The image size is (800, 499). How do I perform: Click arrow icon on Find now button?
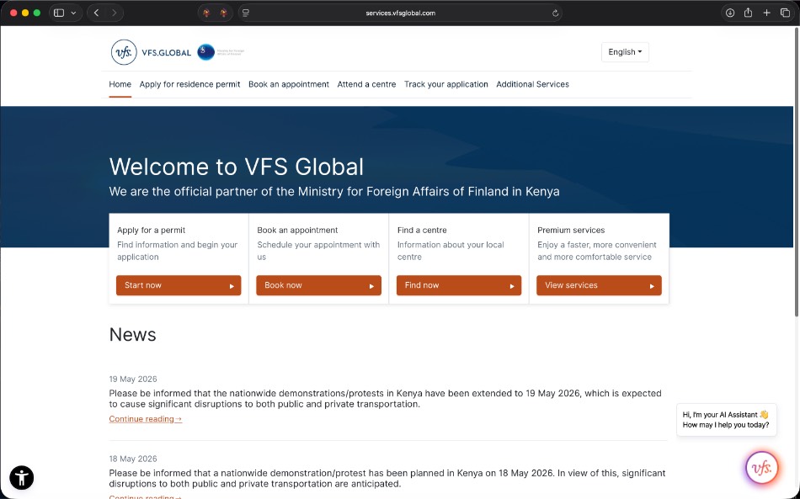click(x=512, y=286)
